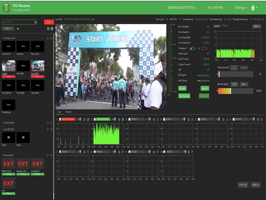Screen dimensions: 266x200
Task: Toggle slot 2 checkbox
Action: 95,120
